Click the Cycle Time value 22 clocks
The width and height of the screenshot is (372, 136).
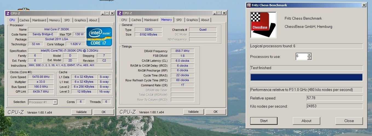pyautogui.click(x=183, y=75)
